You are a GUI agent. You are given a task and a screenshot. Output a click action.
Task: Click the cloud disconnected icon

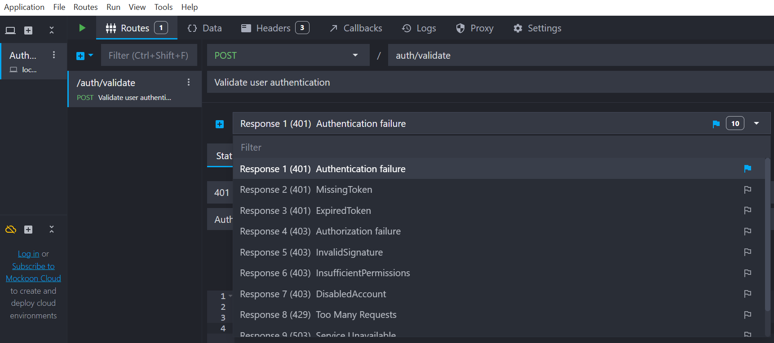pyautogui.click(x=11, y=230)
